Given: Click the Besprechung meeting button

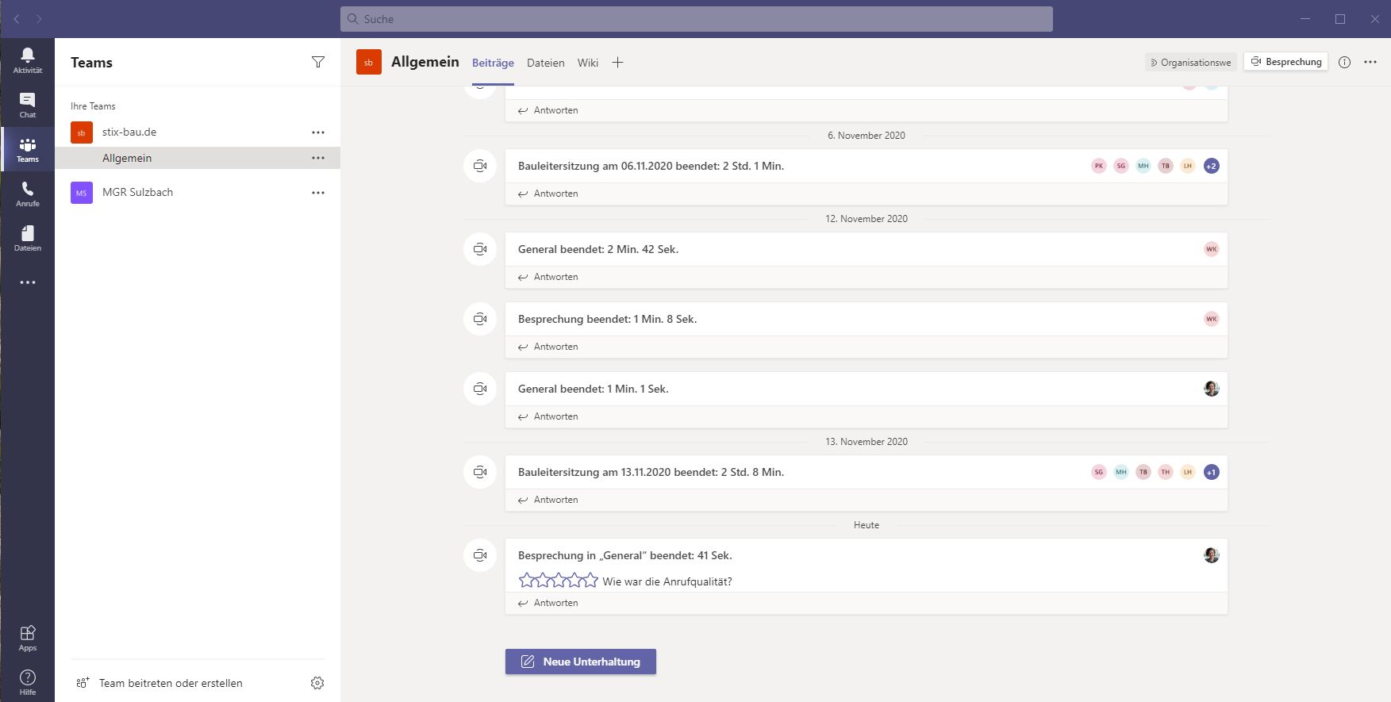Looking at the screenshot, I should (x=1285, y=62).
